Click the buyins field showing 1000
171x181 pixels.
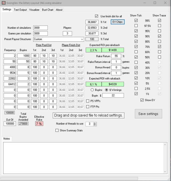(x=24, y=56)
